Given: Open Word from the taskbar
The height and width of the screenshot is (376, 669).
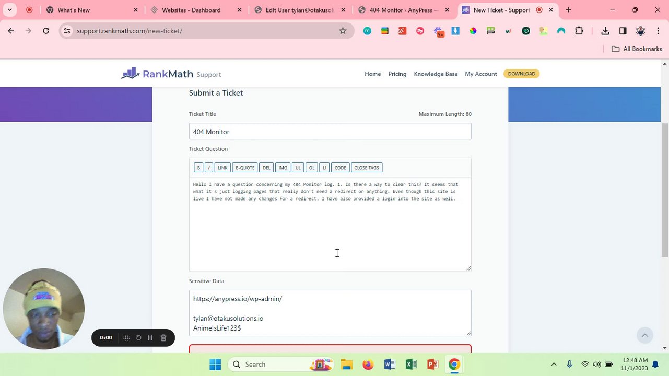Looking at the screenshot, I should click(390, 365).
